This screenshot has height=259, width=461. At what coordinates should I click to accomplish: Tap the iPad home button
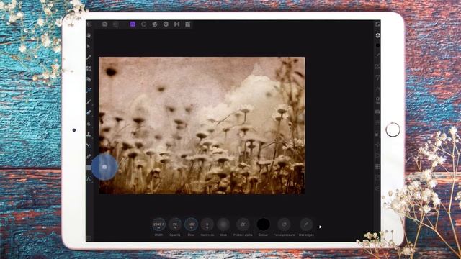(x=393, y=129)
